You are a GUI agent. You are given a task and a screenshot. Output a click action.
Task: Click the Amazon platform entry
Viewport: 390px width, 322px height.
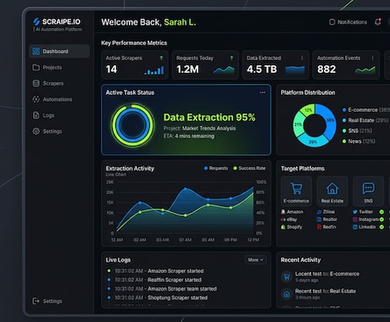tap(292, 212)
